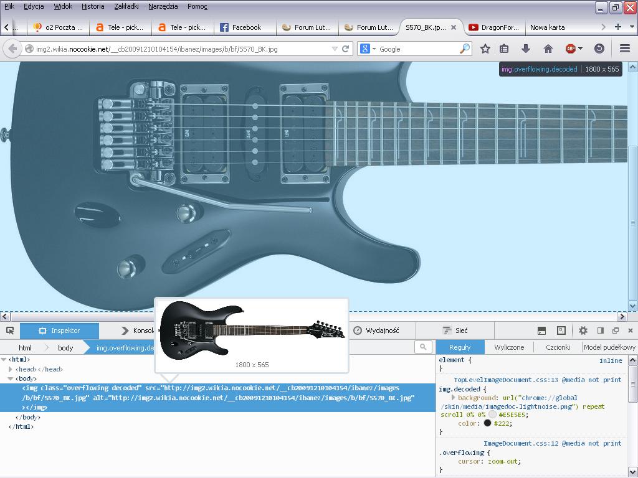Toggle the element picker in devtools

(x=10, y=330)
